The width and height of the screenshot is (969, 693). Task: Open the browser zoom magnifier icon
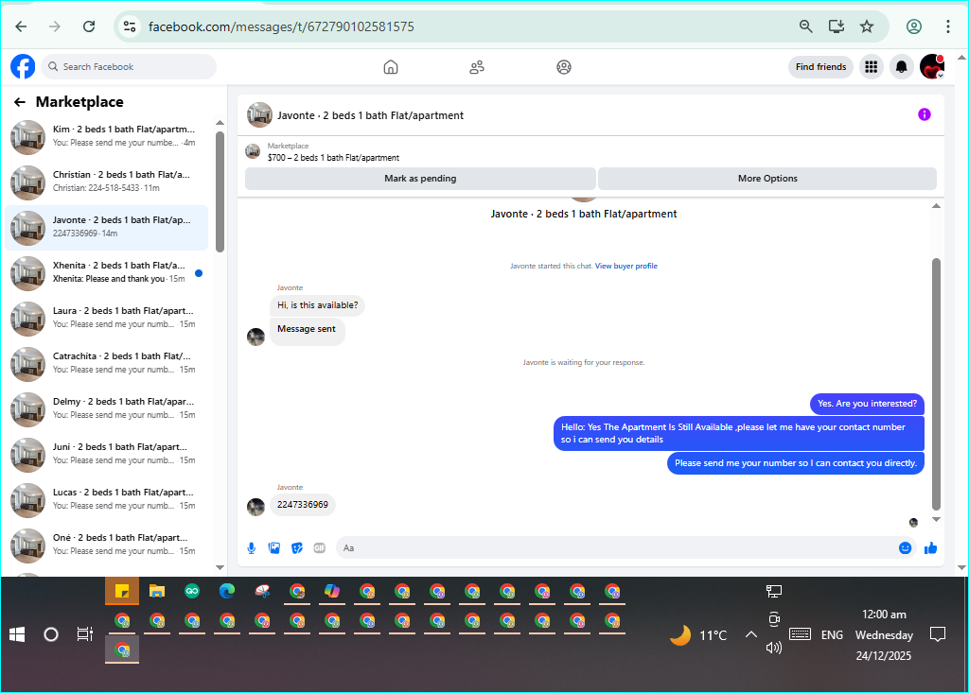tap(806, 26)
